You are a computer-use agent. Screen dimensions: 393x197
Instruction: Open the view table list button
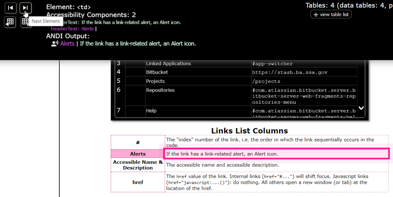[331, 15]
